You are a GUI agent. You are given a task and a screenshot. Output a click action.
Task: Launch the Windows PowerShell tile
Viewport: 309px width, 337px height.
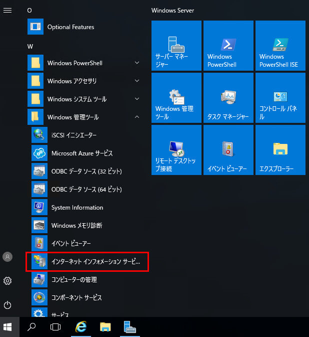tap(228, 46)
